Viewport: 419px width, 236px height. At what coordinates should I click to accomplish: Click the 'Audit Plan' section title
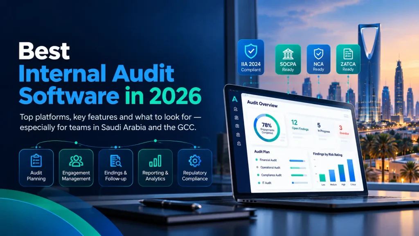(x=262, y=152)
